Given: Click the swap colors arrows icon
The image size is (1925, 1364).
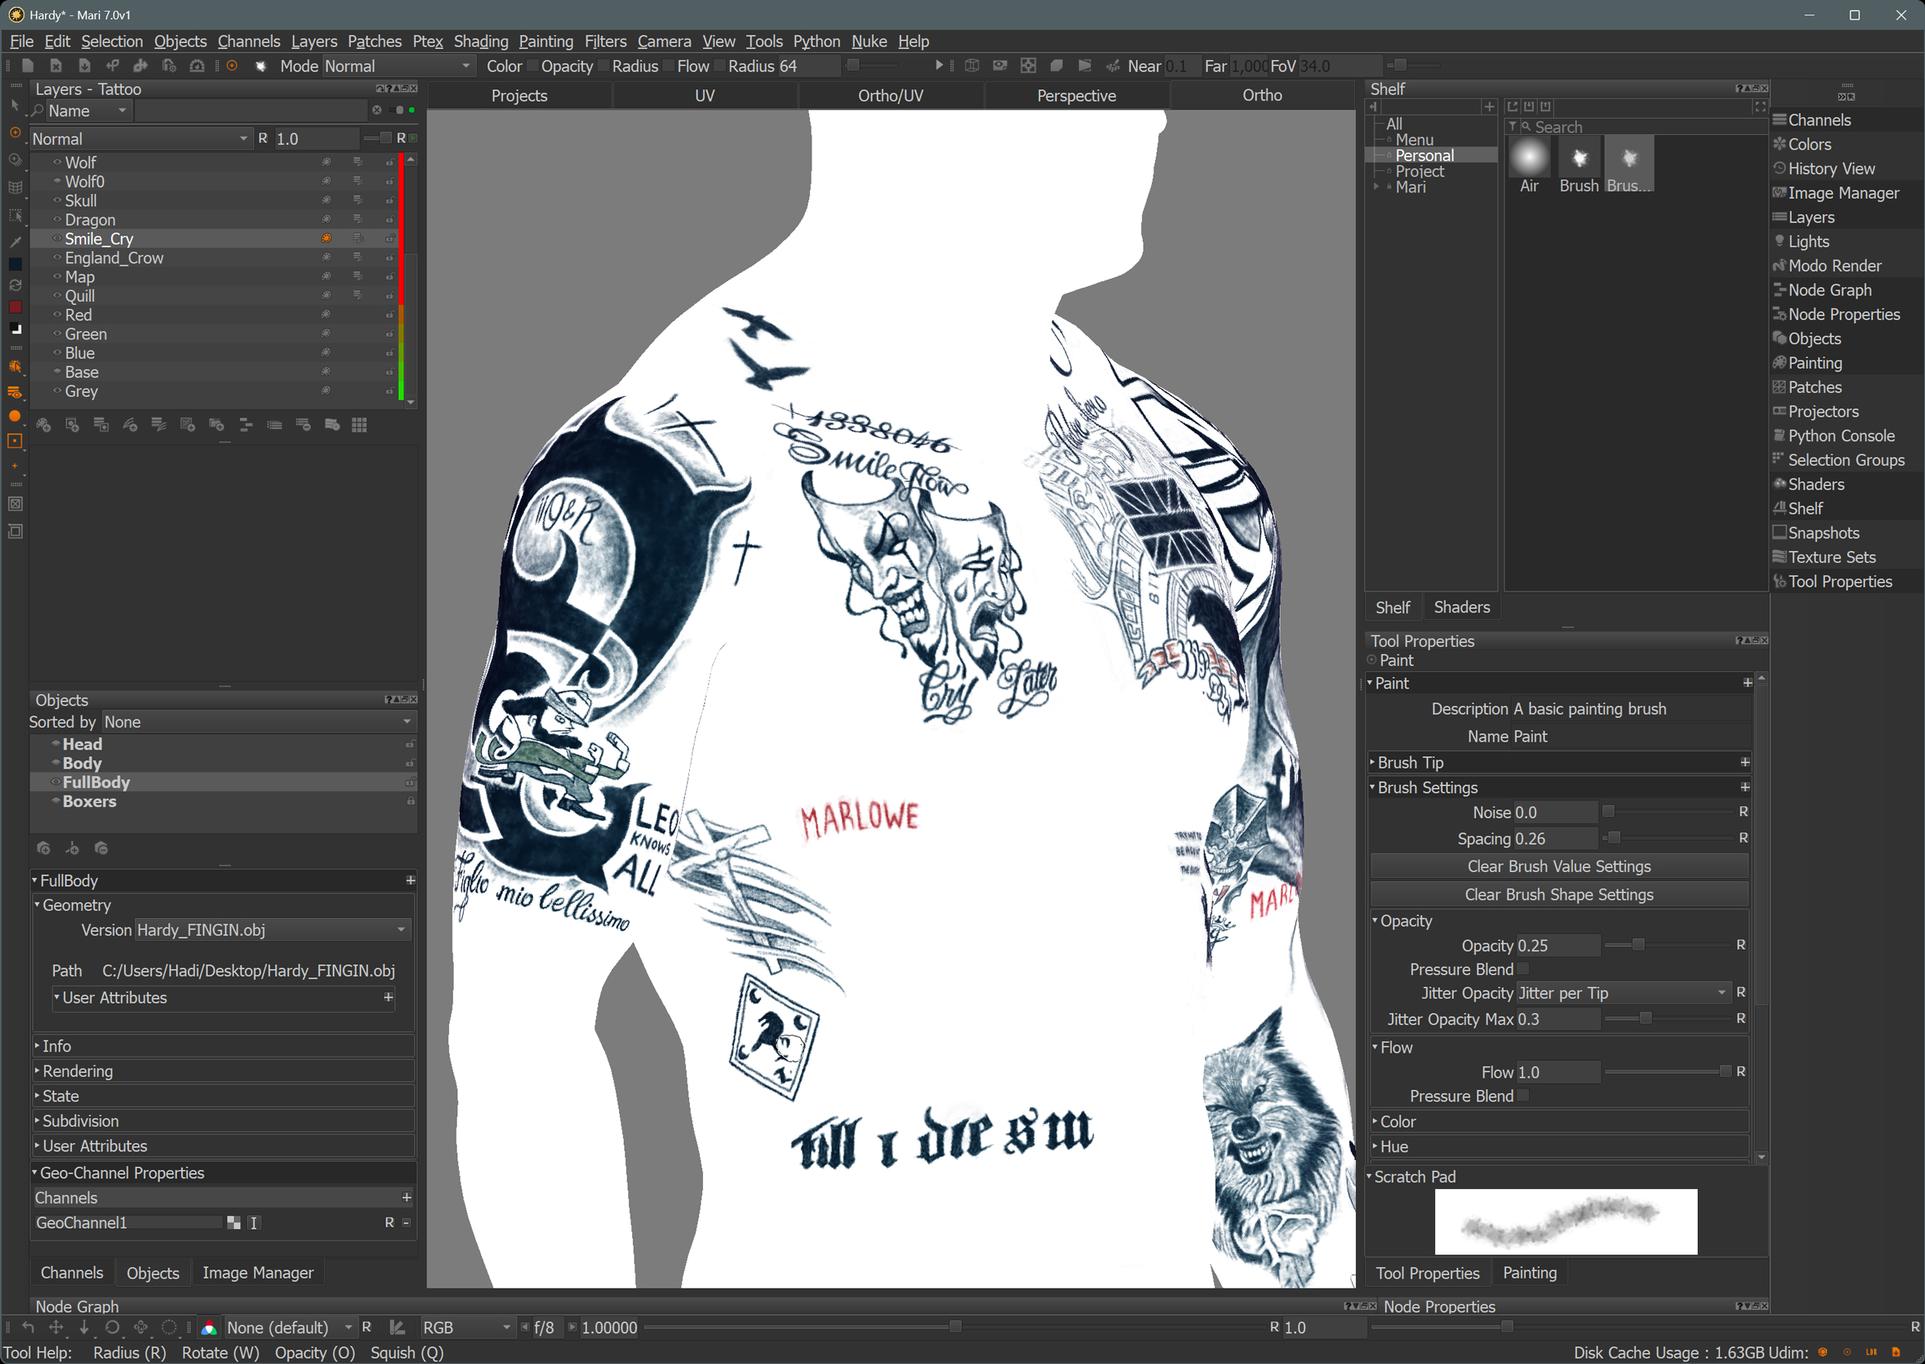Looking at the screenshot, I should pos(15,286).
